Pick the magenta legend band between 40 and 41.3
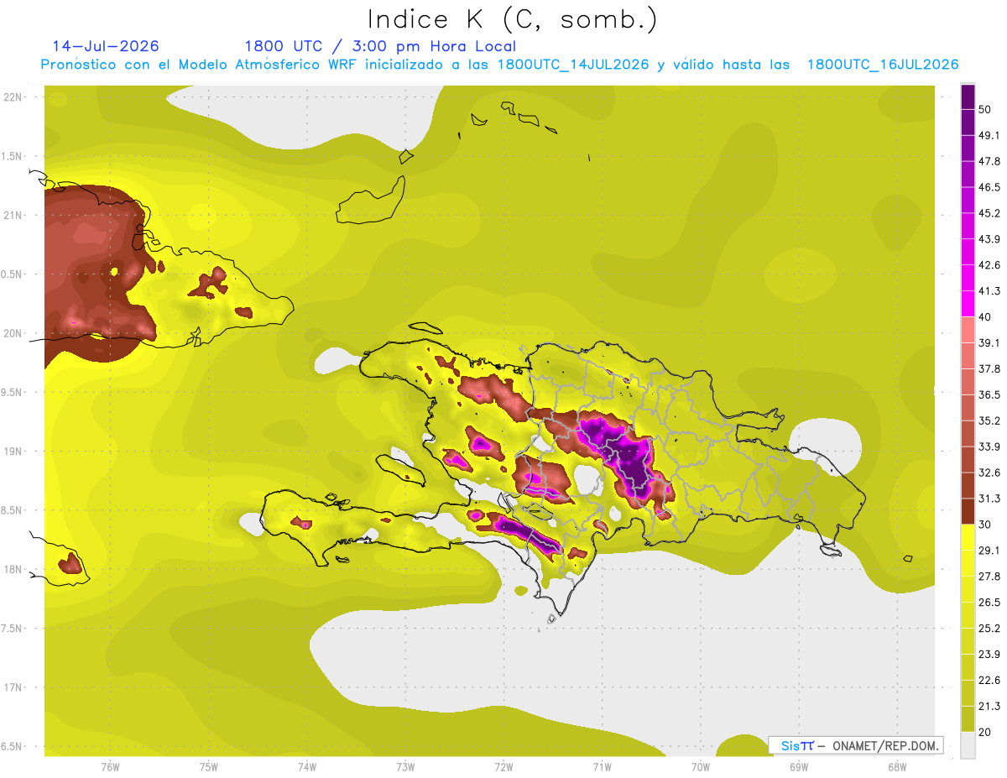The width and height of the screenshot is (1007, 778). [968, 304]
